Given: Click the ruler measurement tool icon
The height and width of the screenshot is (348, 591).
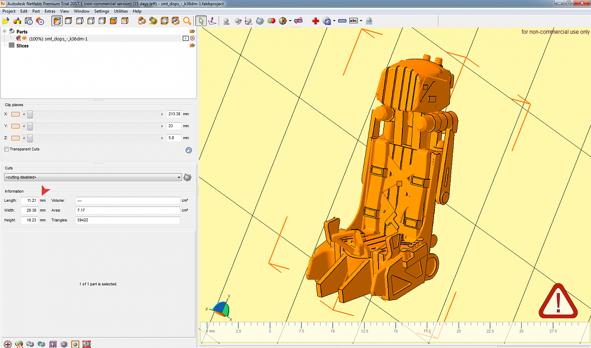Looking at the screenshot, I should click(342, 21).
